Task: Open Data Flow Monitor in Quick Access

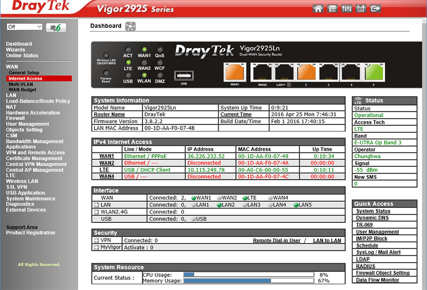Action: coord(377,280)
